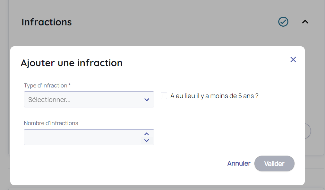The height and width of the screenshot is (190, 325).
Task: Click the "A eu lieu il y a moins de 5 ans ?" label
Action: pyautogui.click(x=214, y=96)
